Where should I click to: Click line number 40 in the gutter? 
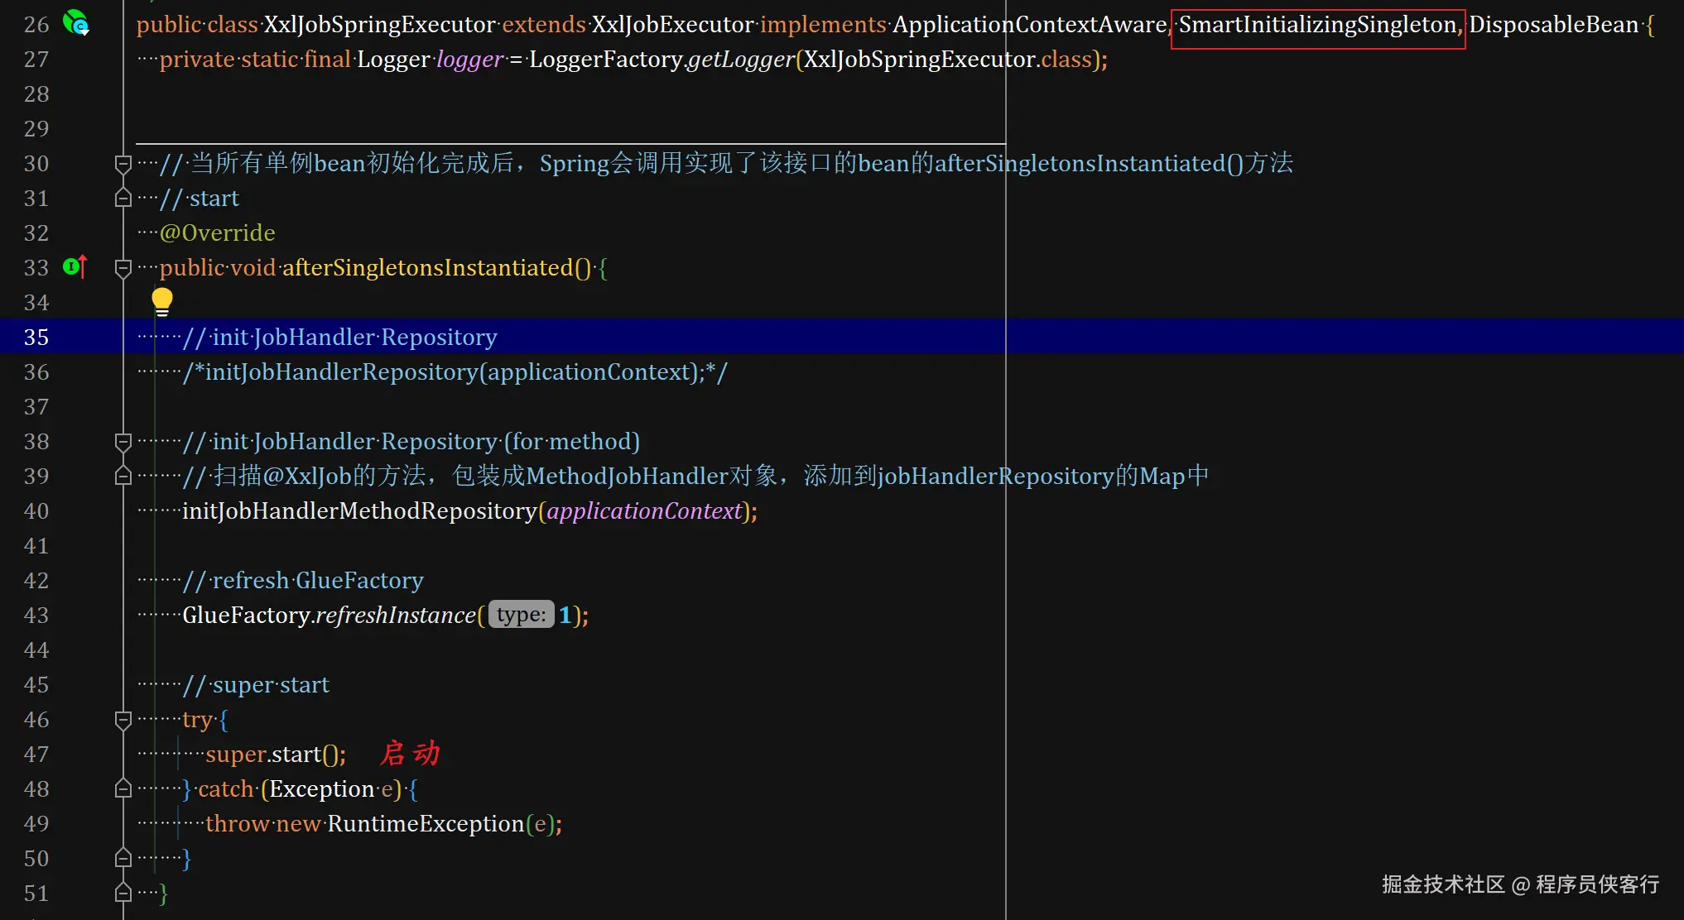point(36,511)
